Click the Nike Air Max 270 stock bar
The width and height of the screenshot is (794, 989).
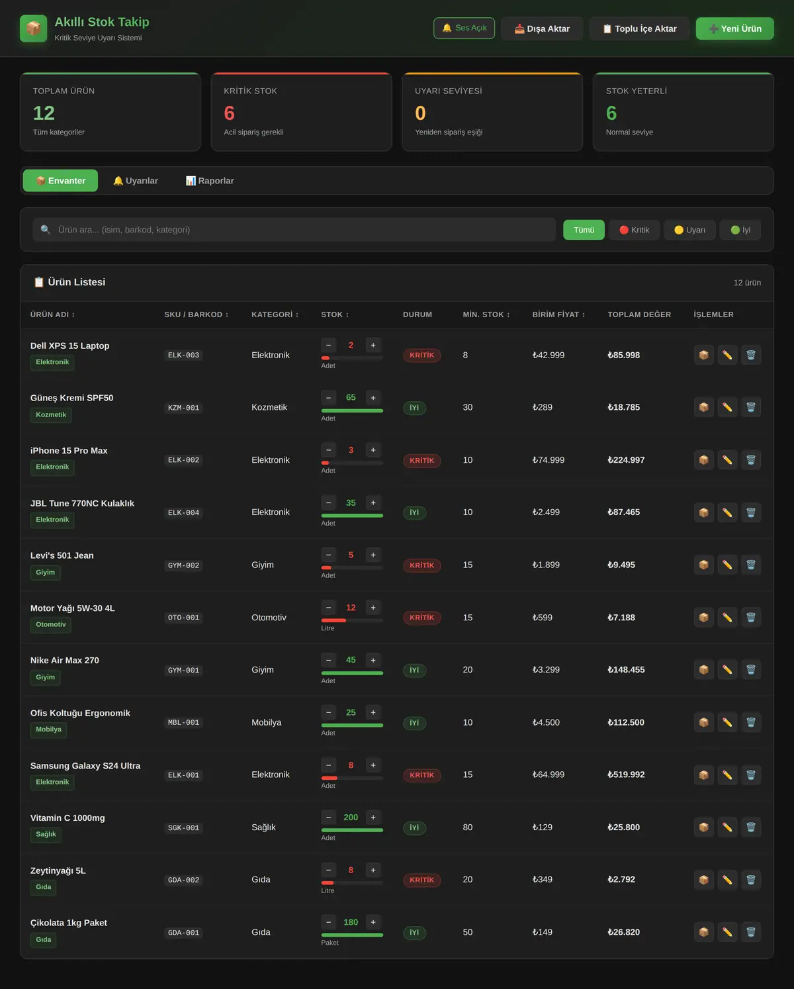(x=352, y=673)
